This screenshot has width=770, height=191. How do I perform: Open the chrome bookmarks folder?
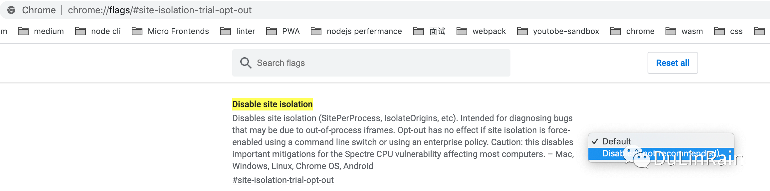[632, 31]
